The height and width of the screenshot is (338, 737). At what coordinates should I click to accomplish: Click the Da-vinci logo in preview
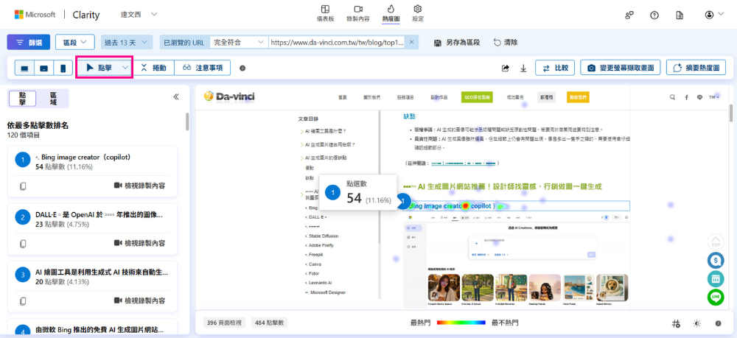tap(229, 96)
